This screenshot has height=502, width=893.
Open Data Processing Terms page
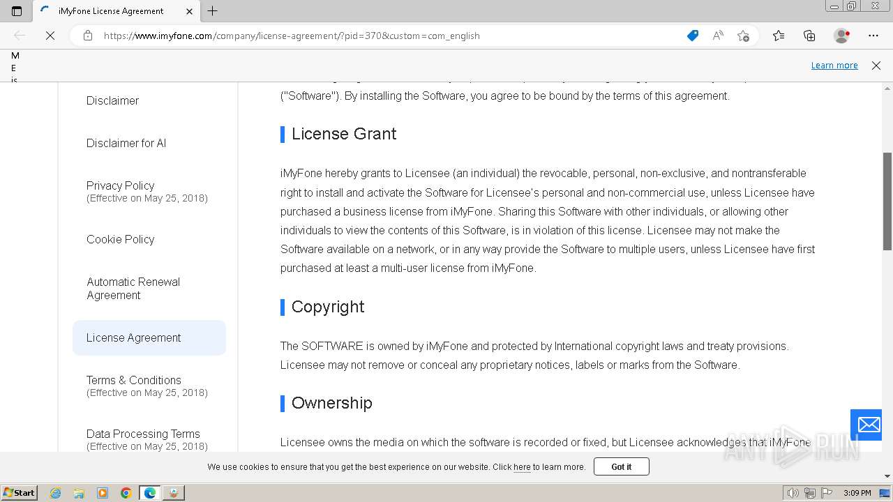(143, 434)
